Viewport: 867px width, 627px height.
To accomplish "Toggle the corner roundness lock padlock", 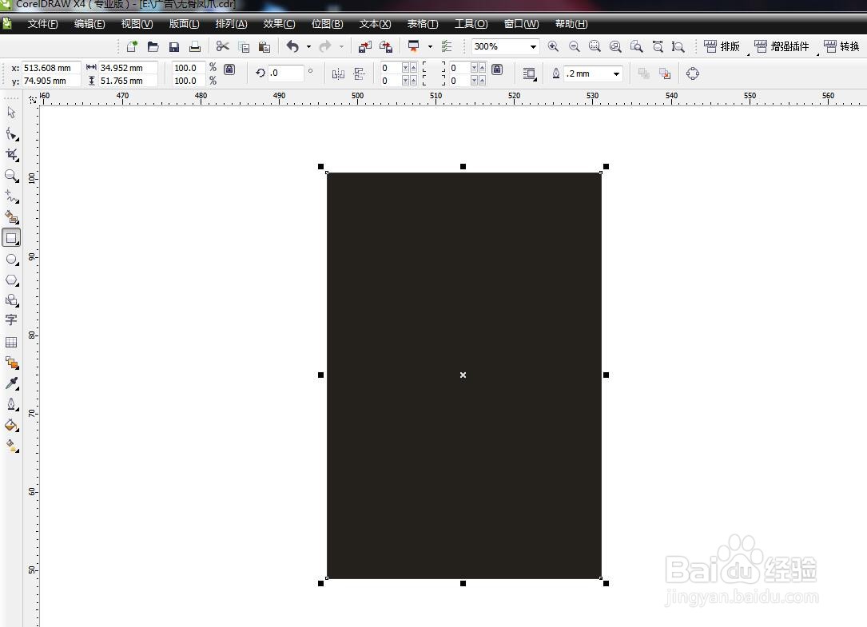I will point(497,70).
